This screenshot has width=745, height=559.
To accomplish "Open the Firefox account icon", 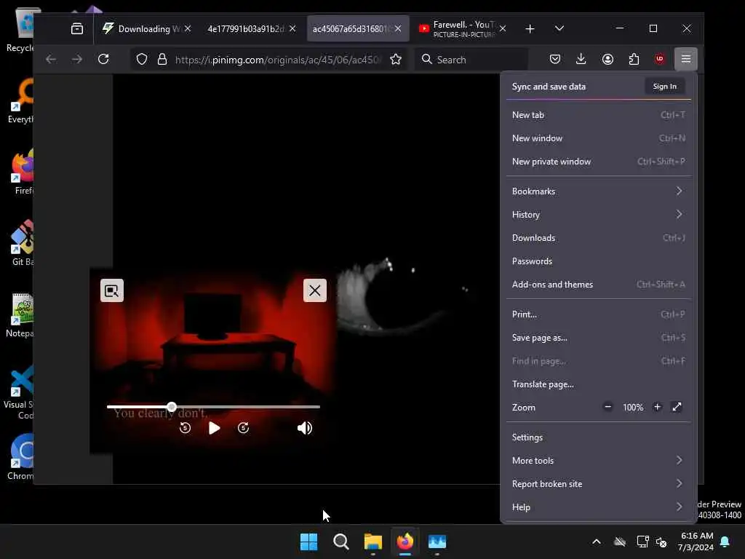I will (607, 59).
